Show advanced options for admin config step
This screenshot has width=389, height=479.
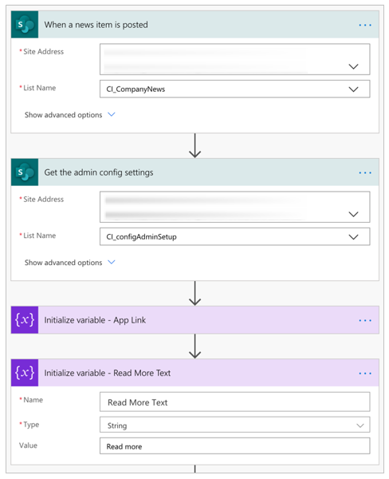[x=69, y=263]
